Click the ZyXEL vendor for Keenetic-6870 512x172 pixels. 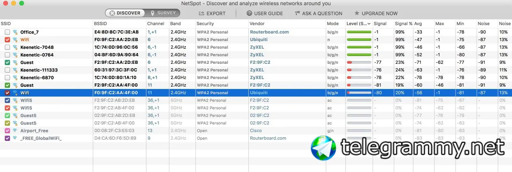(x=257, y=77)
